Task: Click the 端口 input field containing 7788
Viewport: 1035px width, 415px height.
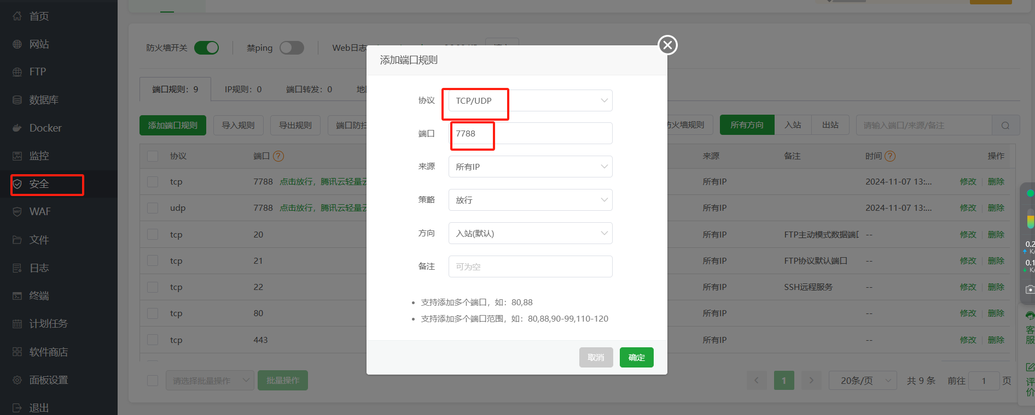Action: click(530, 133)
